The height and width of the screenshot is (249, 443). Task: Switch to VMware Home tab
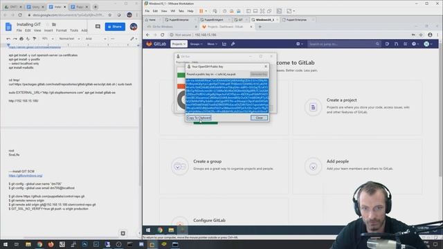[x=152, y=20]
